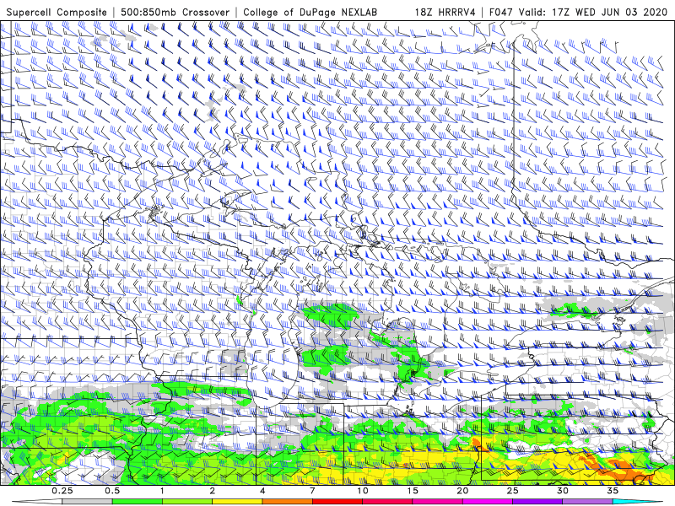Image resolution: width=675 pixels, height=506 pixels.
Task: Select the hot pink 15–20 legend swatch
Action: click(x=437, y=502)
